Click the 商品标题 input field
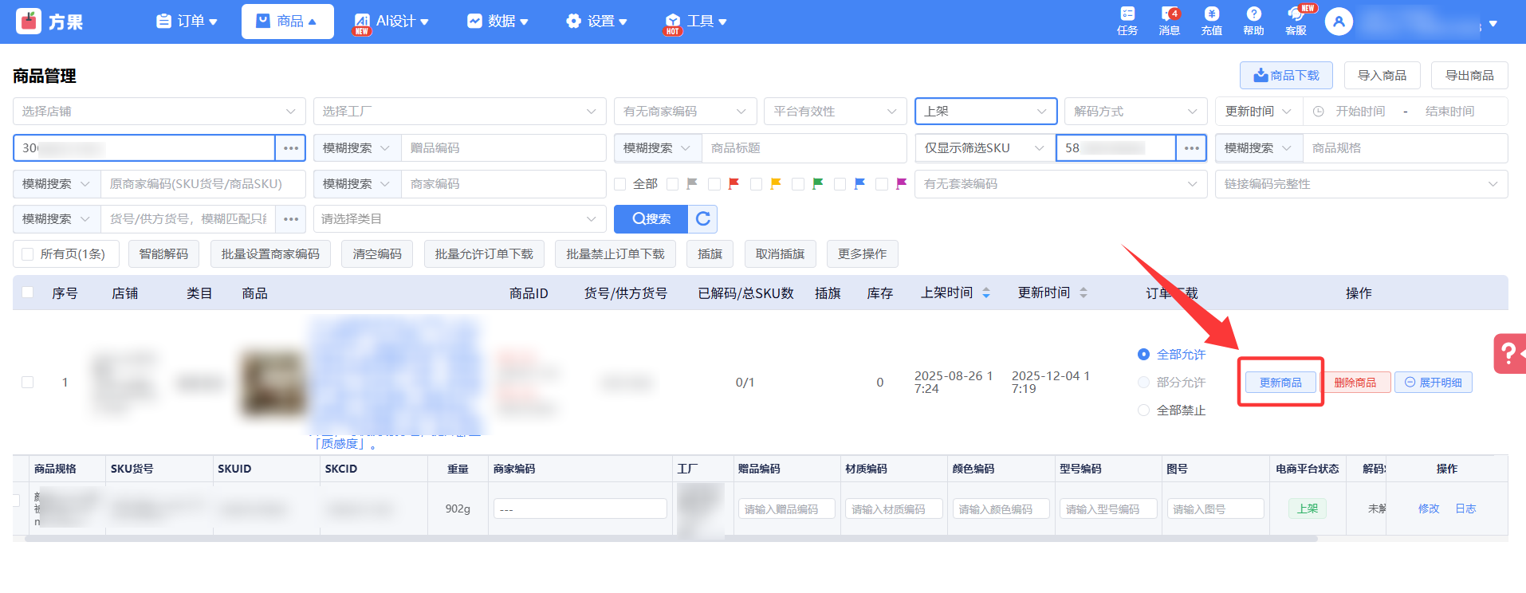Screen dimensions: 1526x593 pyautogui.click(x=804, y=148)
